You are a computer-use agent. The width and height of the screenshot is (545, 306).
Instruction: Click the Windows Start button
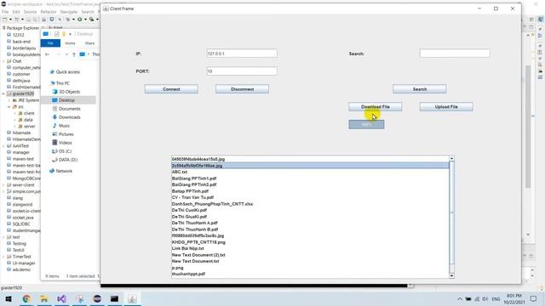click(9, 298)
